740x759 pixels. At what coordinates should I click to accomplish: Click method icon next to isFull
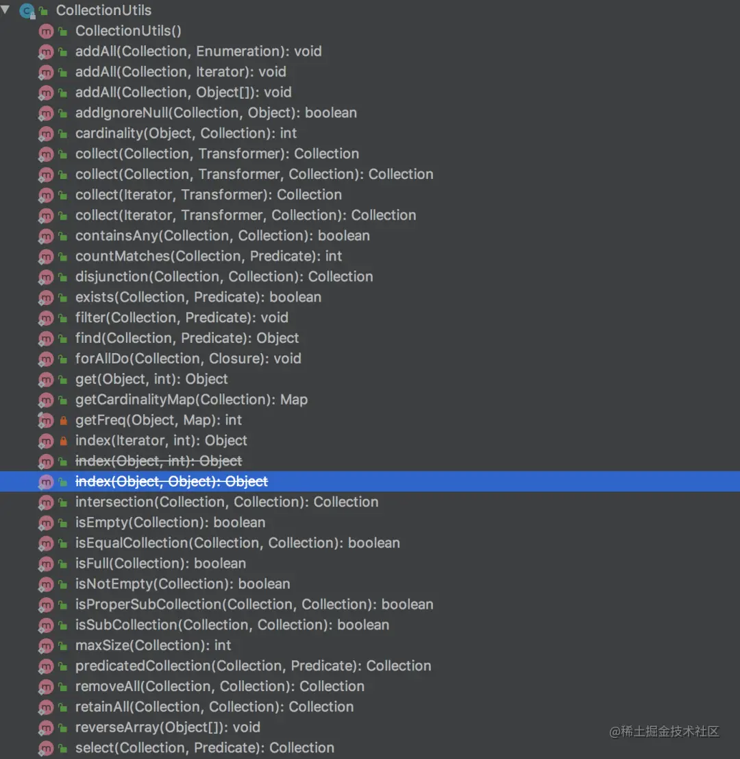click(45, 564)
